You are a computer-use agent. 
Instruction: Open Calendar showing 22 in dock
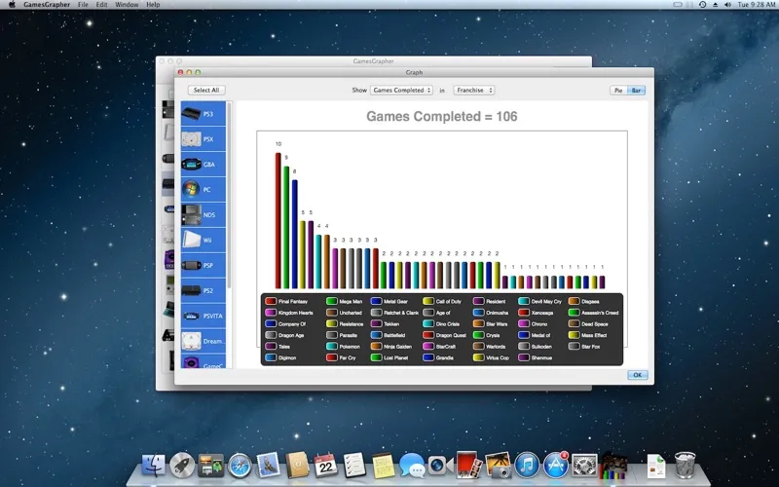[x=326, y=466]
